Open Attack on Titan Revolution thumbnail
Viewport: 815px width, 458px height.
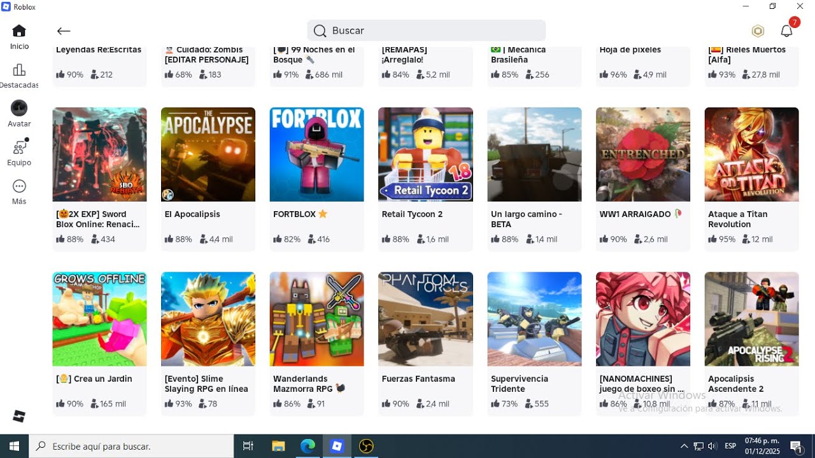click(x=751, y=155)
